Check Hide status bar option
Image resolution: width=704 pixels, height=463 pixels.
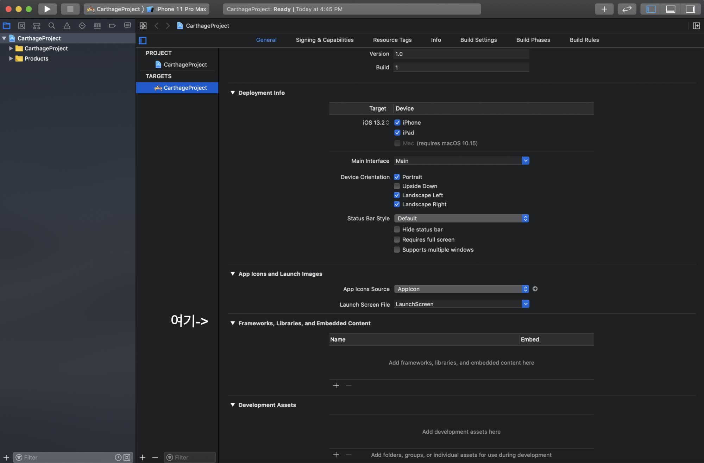point(397,230)
